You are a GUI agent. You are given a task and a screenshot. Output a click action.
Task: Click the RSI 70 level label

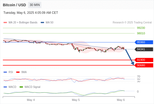[139, 76]
